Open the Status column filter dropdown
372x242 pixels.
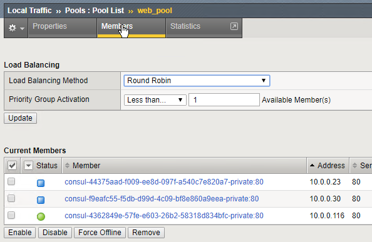[x=28, y=165]
